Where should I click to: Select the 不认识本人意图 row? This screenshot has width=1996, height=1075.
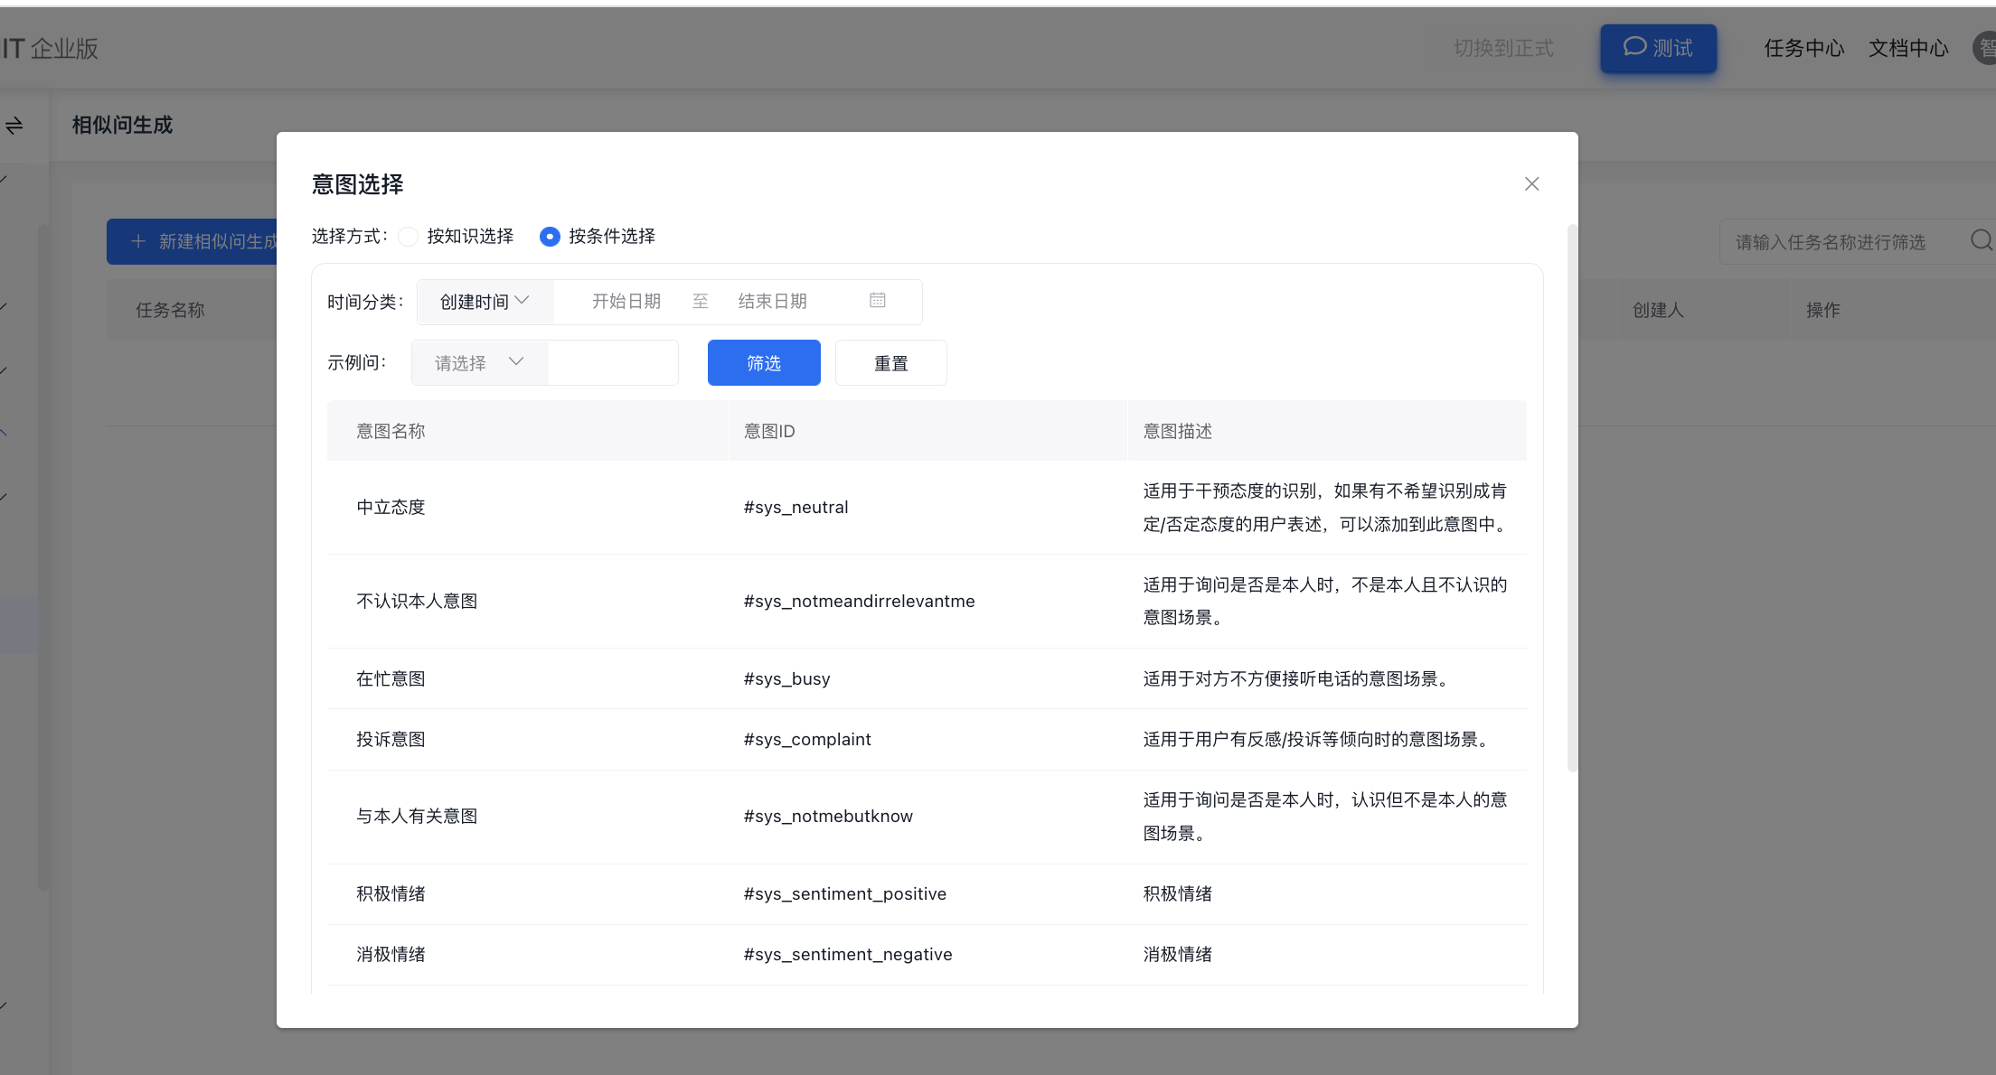coord(927,602)
